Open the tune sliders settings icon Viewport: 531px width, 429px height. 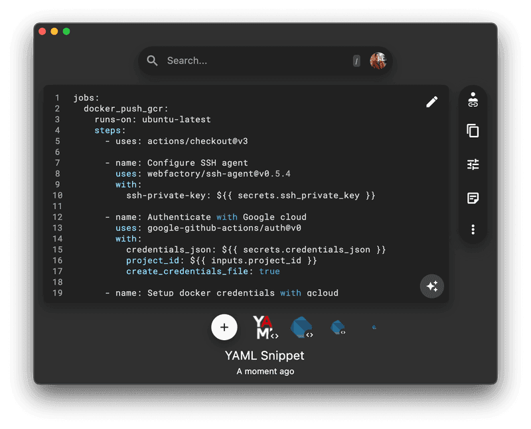pos(473,164)
